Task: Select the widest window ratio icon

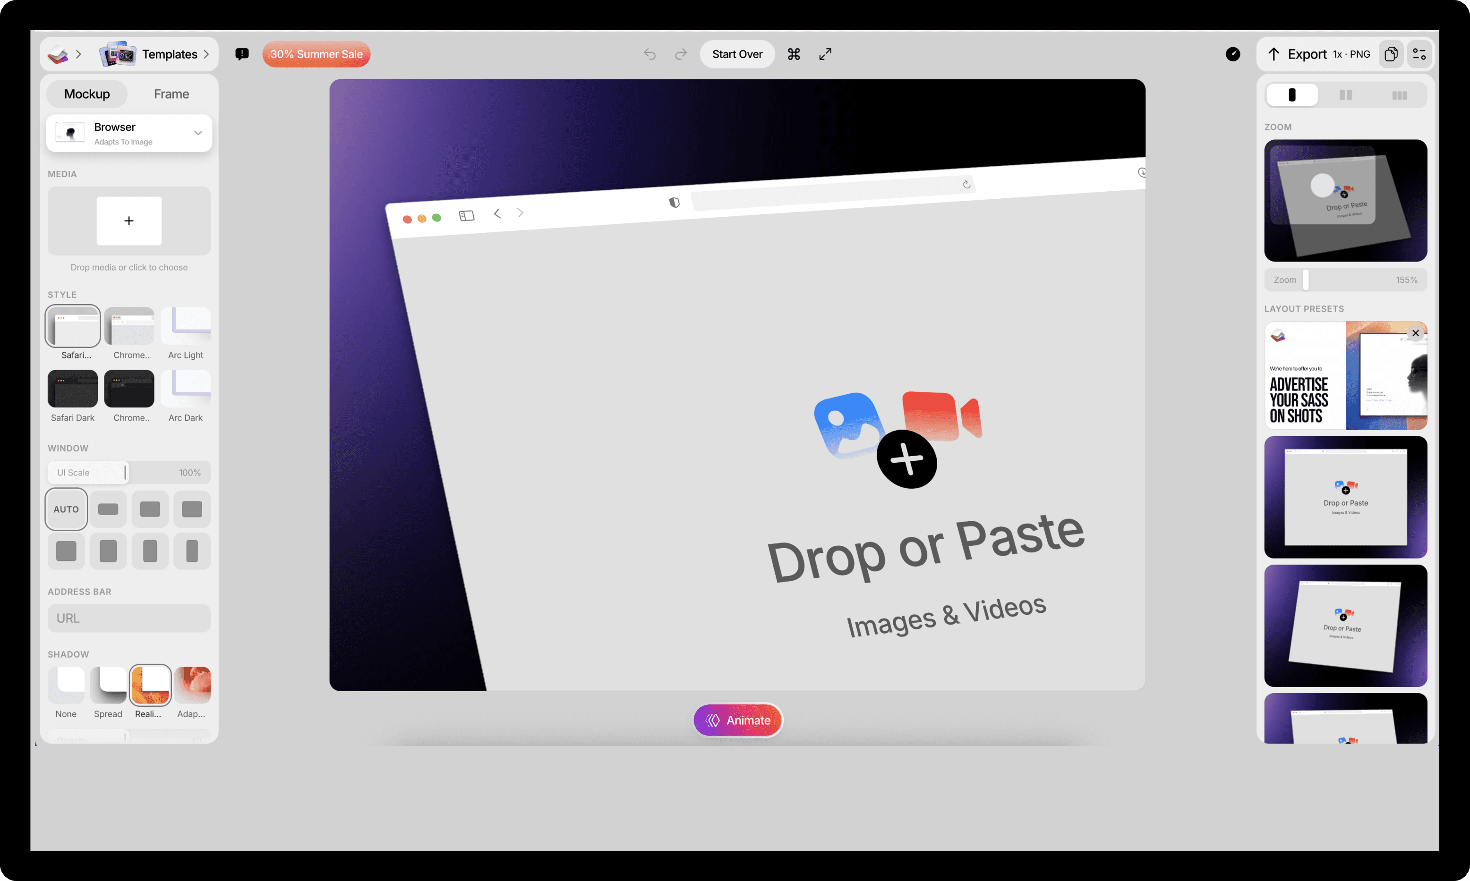Action: [x=108, y=509]
